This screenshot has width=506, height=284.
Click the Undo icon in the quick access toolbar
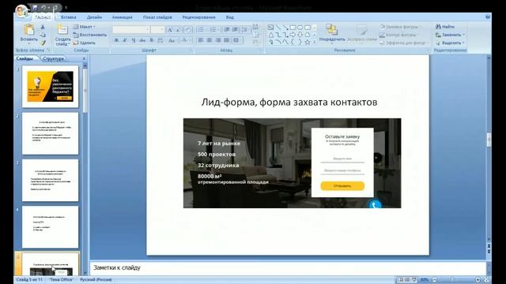(43, 7)
